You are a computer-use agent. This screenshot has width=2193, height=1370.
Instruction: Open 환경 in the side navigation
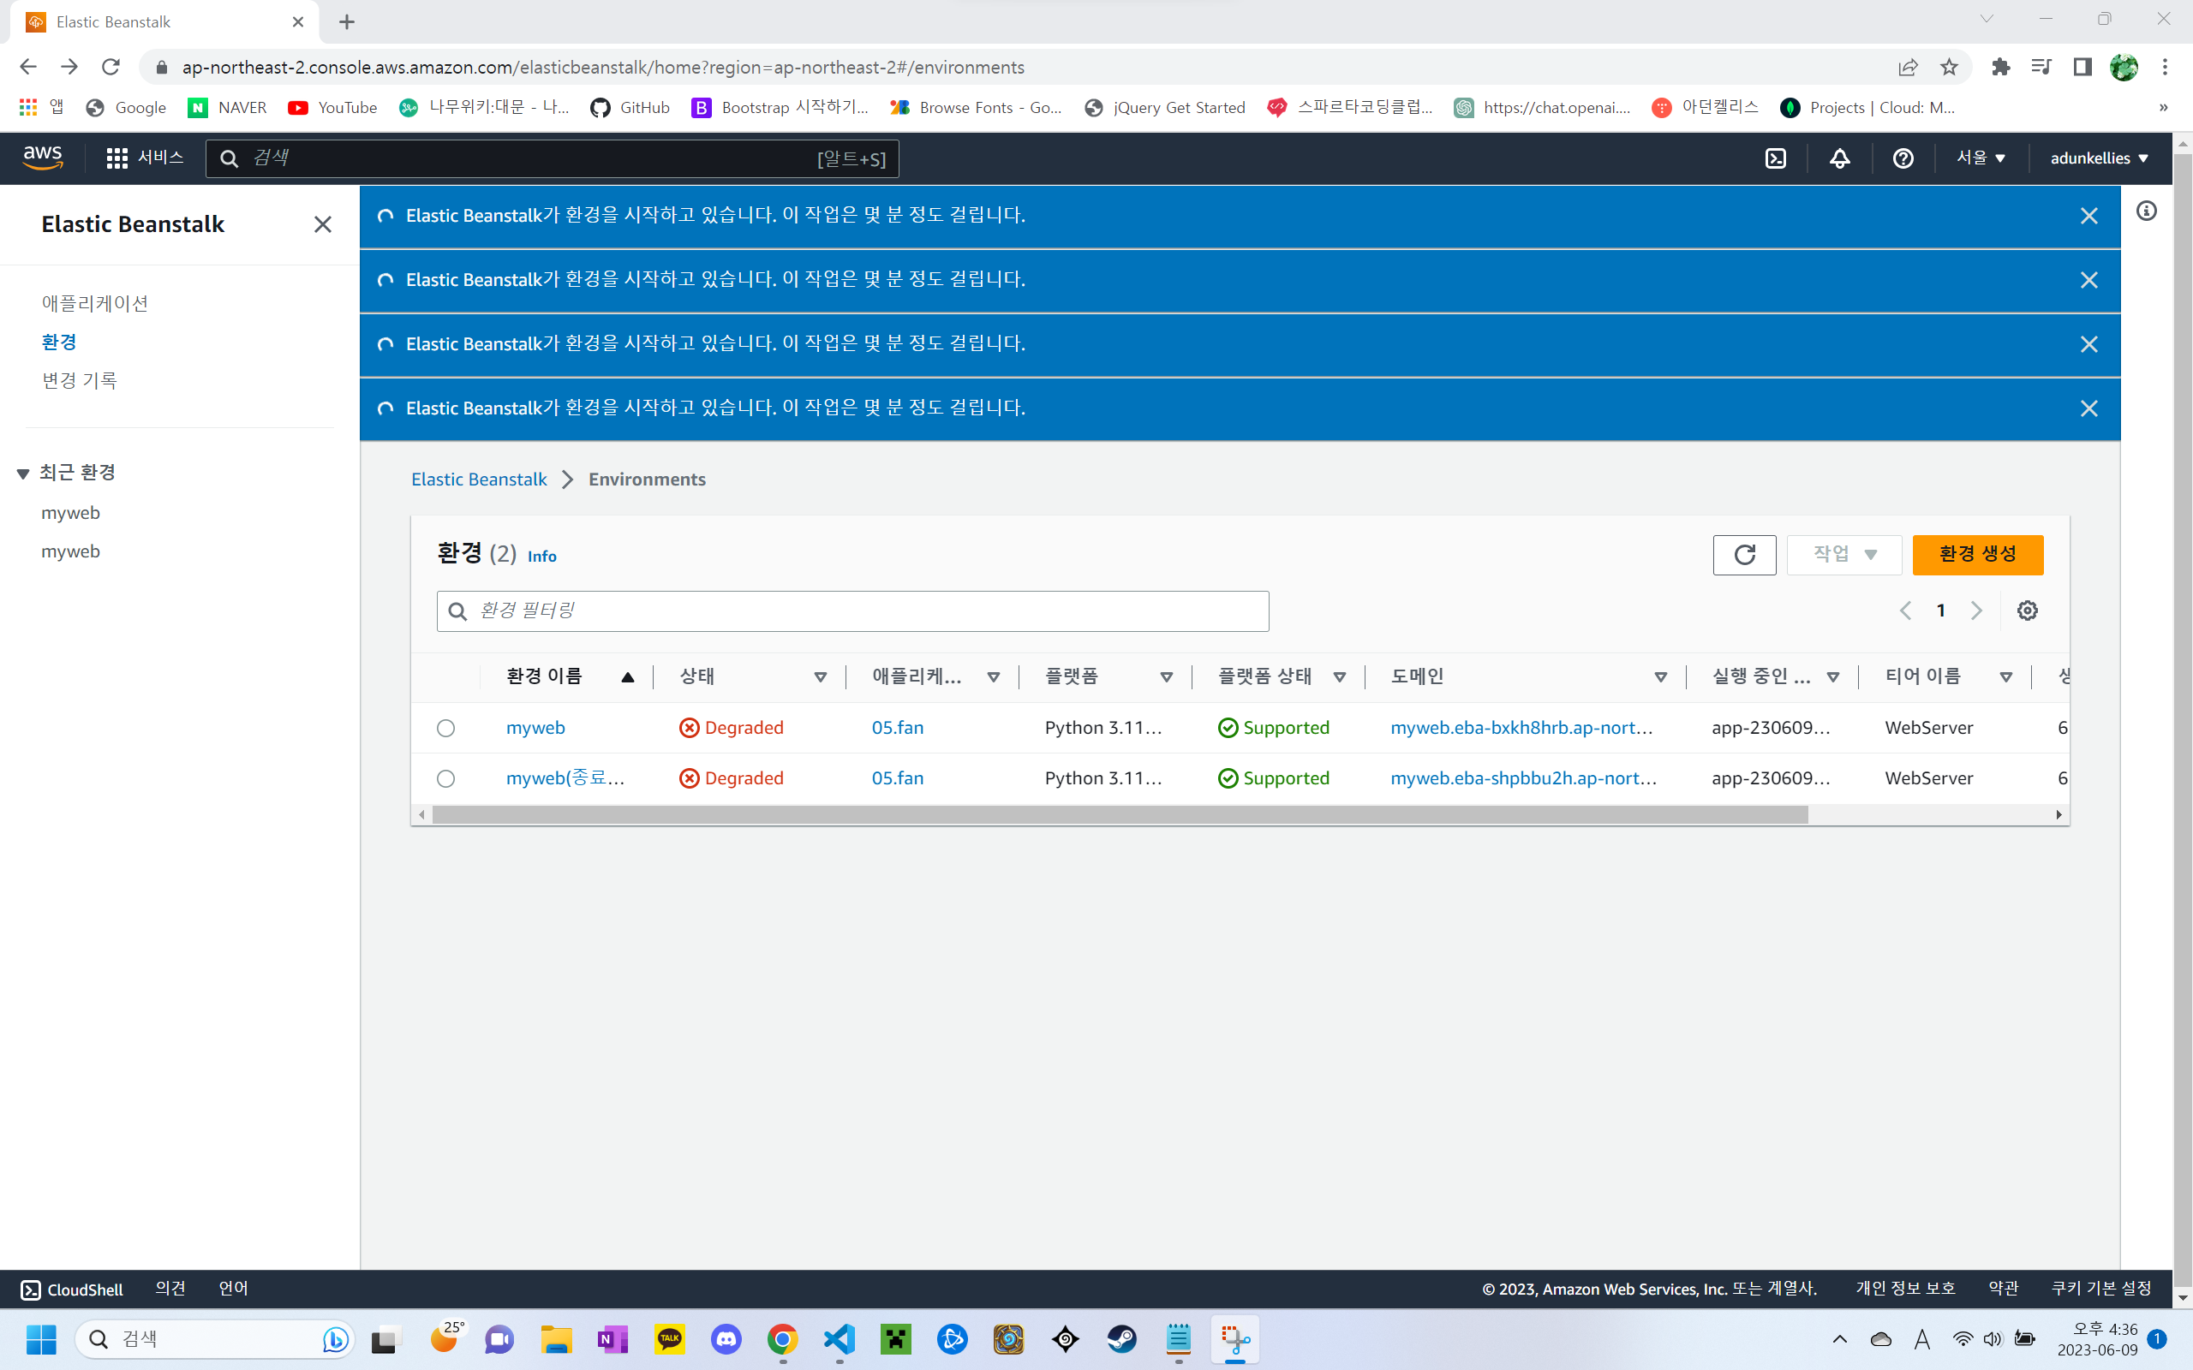(x=59, y=342)
